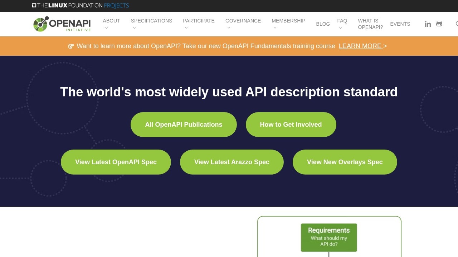This screenshot has height=257, width=458.
Task: Follow the LEARN MORE banner link
Action: coord(361,46)
